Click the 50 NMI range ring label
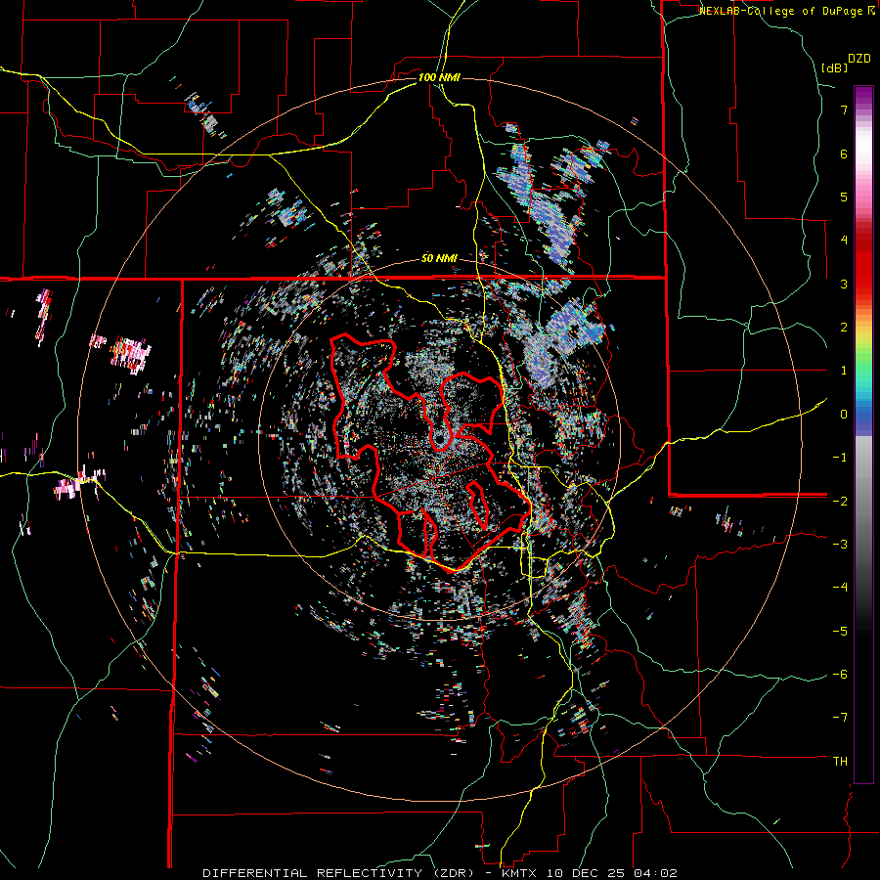 pyautogui.click(x=439, y=259)
